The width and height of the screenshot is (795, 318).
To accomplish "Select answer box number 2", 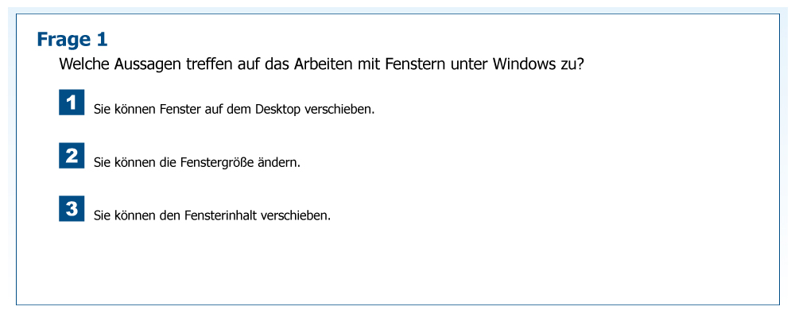I will [72, 156].
